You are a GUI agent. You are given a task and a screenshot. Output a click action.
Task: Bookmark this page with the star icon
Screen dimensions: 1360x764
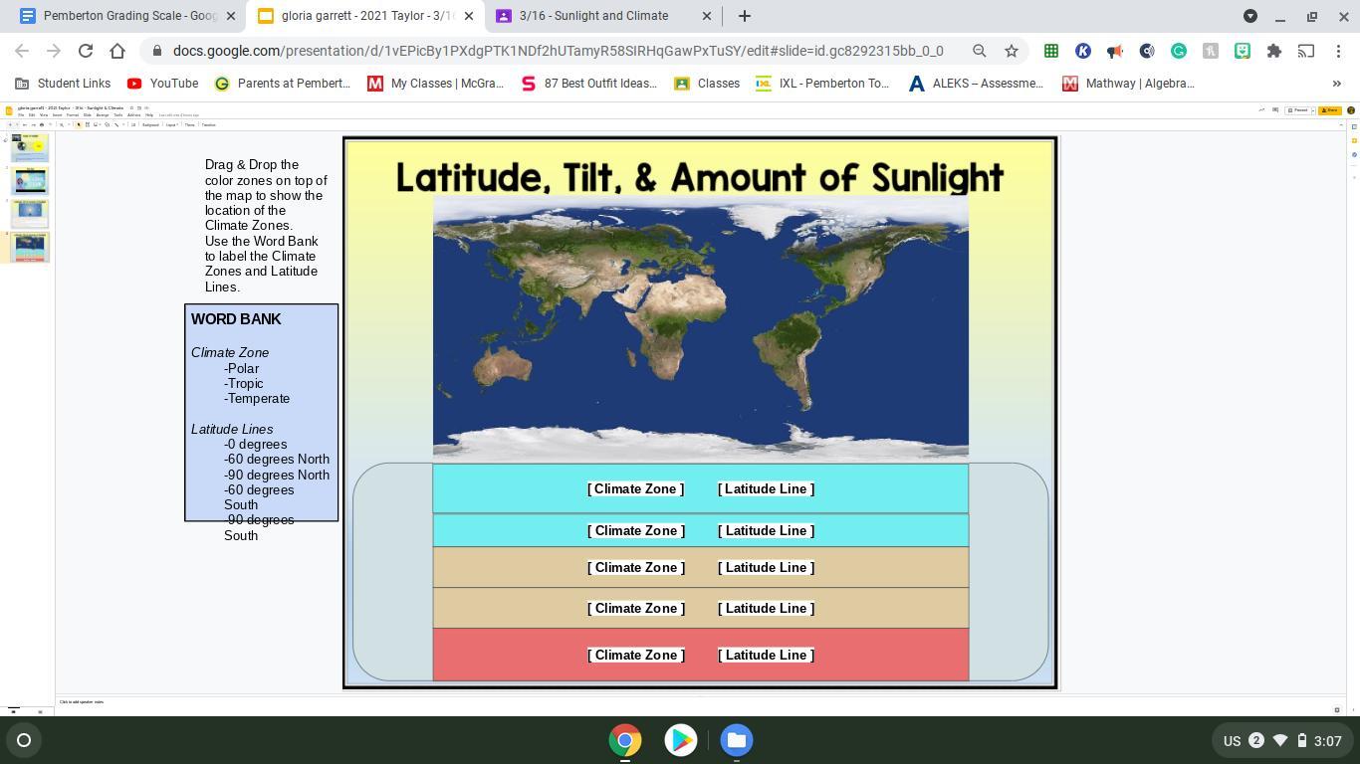coord(1012,51)
